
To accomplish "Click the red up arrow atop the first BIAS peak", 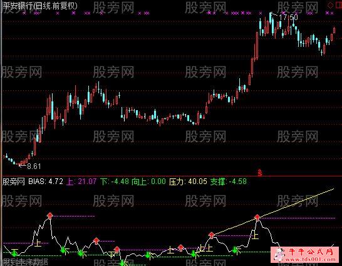I will (50, 216).
